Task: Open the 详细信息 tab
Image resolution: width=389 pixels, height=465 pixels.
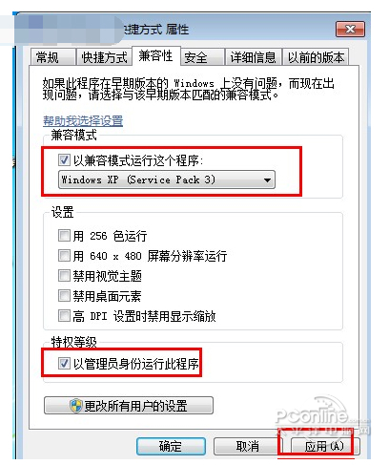Action: click(x=254, y=57)
